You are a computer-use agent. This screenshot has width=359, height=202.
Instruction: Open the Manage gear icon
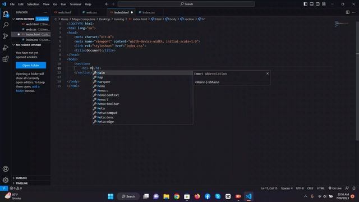6,180
